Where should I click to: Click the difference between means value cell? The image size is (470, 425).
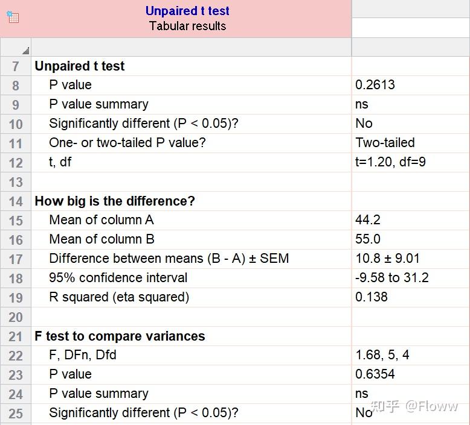coord(387,259)
